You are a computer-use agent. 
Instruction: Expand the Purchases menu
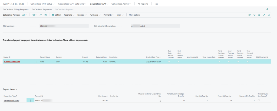pyautogui.click(x=95, y=15)
